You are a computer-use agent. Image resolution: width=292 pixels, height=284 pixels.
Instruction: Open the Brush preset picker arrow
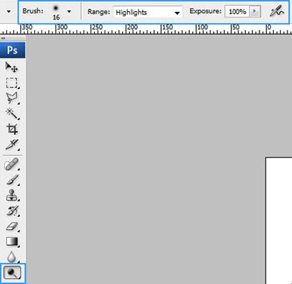[69, 12]
